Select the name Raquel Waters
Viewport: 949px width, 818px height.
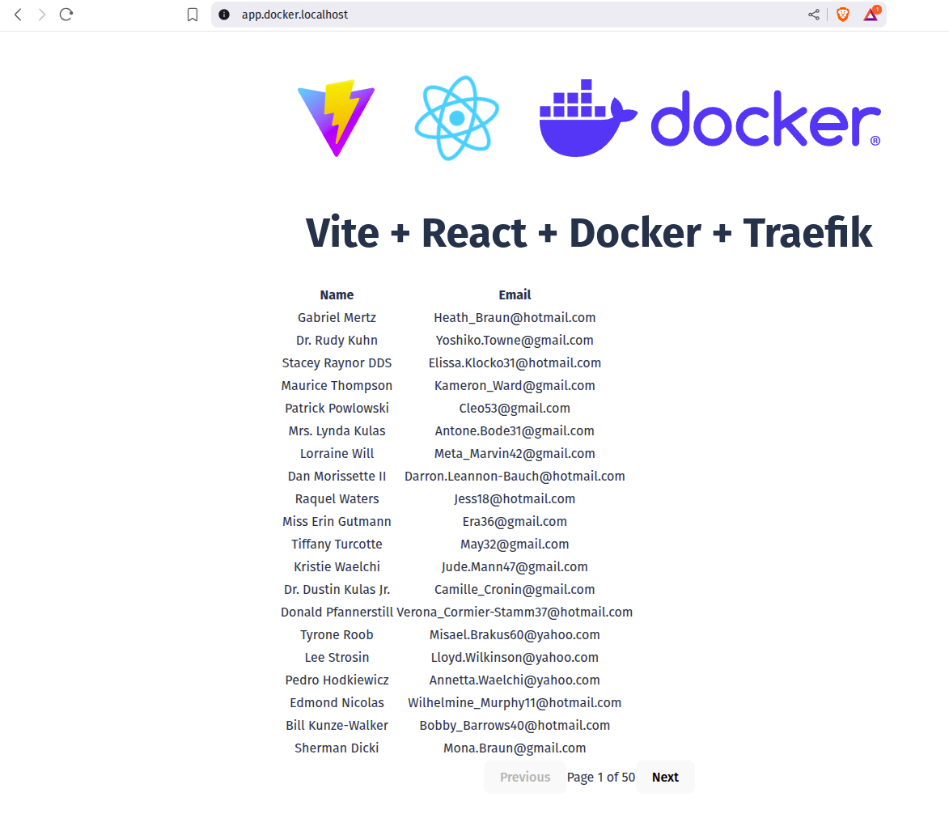point(337,498)
